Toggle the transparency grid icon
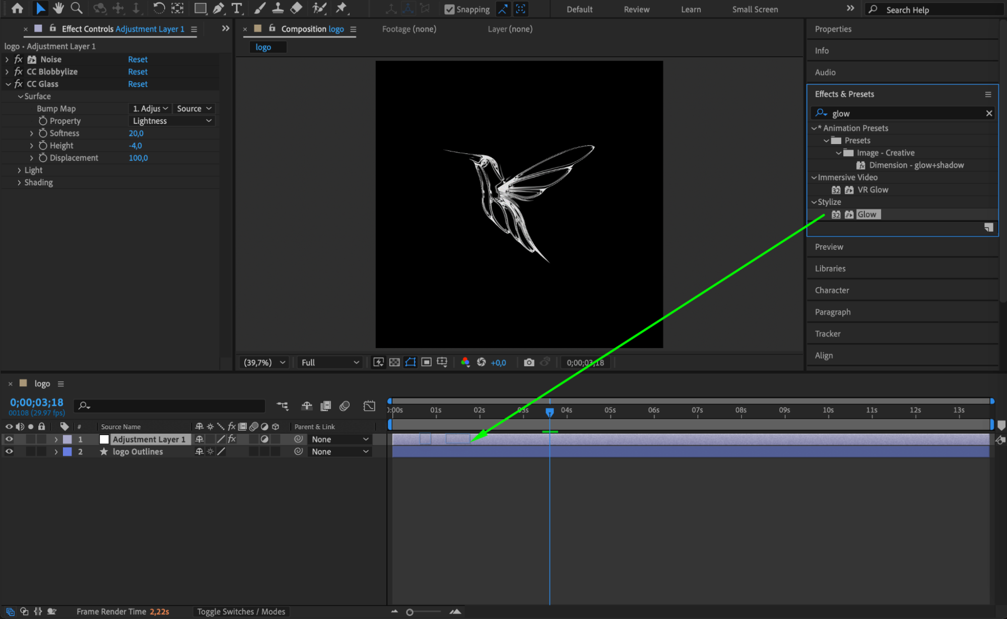Image resolution: width=1007 pixels, height=619 pixels. [x=394, y=362]
